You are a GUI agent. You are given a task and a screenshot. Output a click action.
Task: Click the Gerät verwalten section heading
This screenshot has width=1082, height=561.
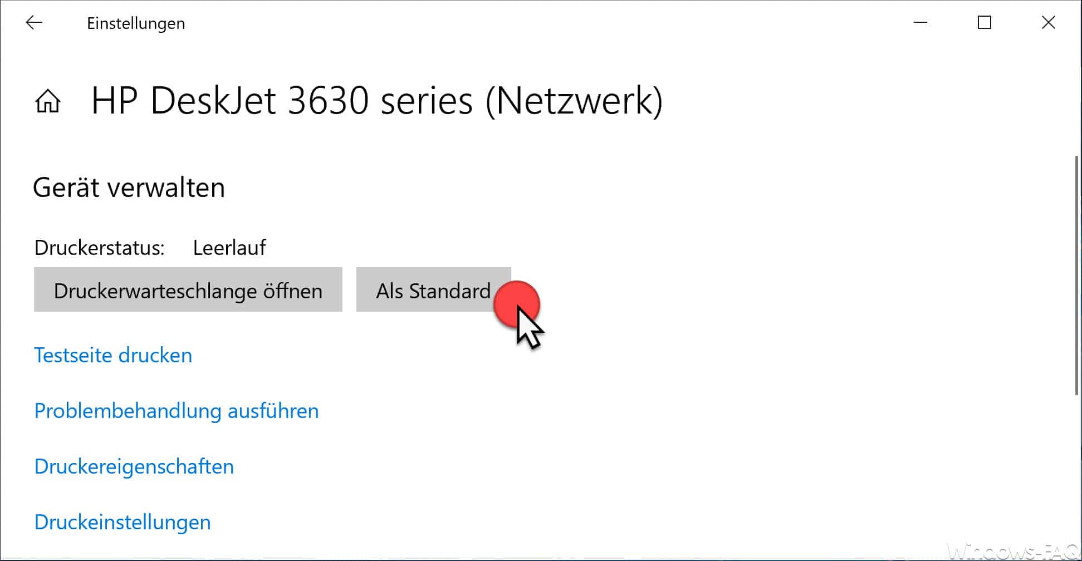129,188
